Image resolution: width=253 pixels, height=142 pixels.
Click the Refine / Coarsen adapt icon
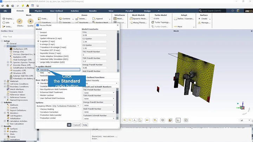coord(176,19)
